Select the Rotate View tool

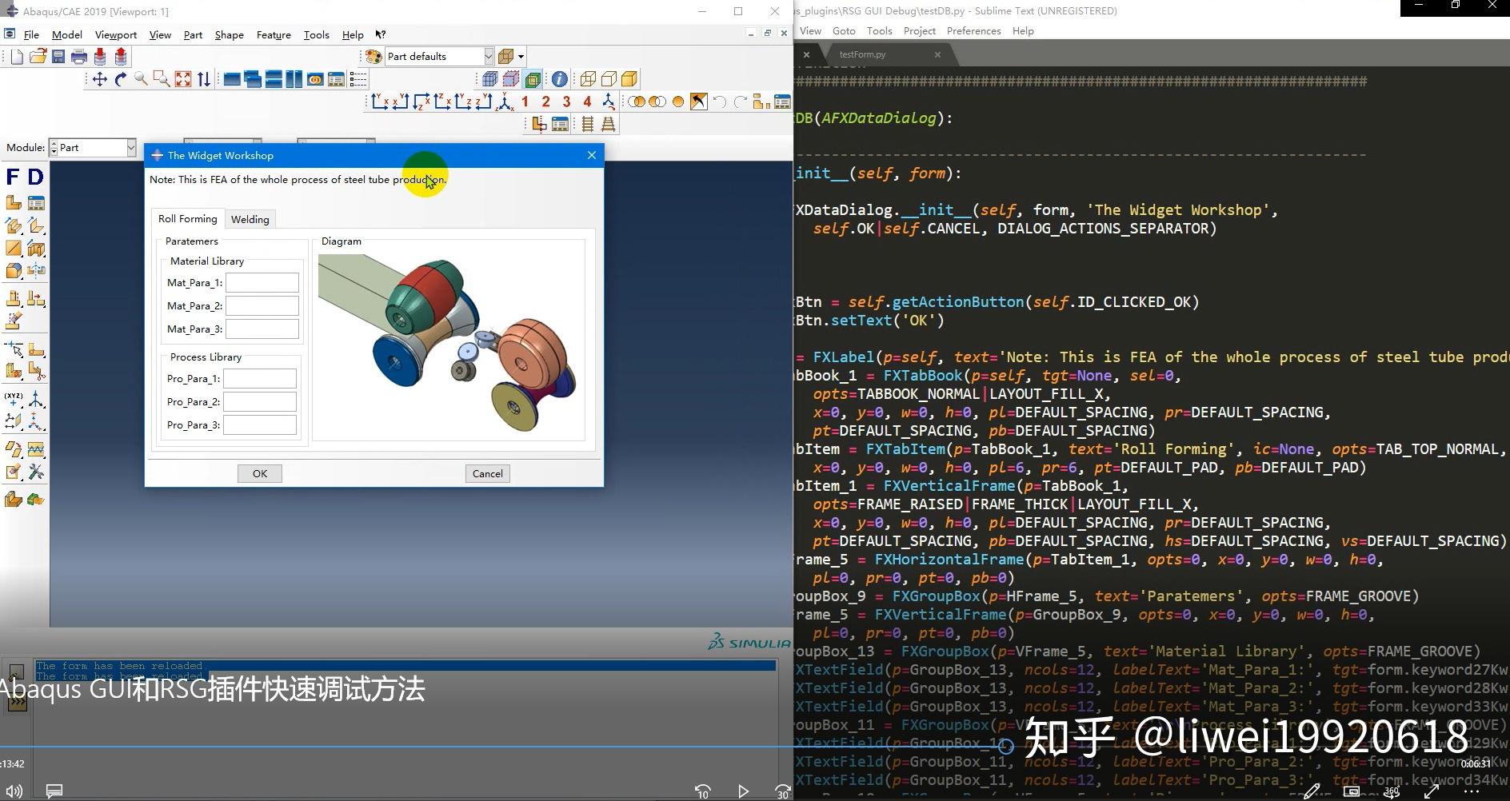pos(120,79)
